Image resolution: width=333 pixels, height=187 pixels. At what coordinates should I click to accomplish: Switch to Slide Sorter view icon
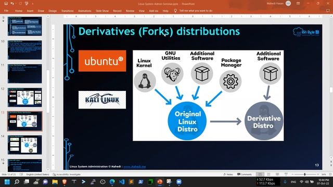pos(268,175)
